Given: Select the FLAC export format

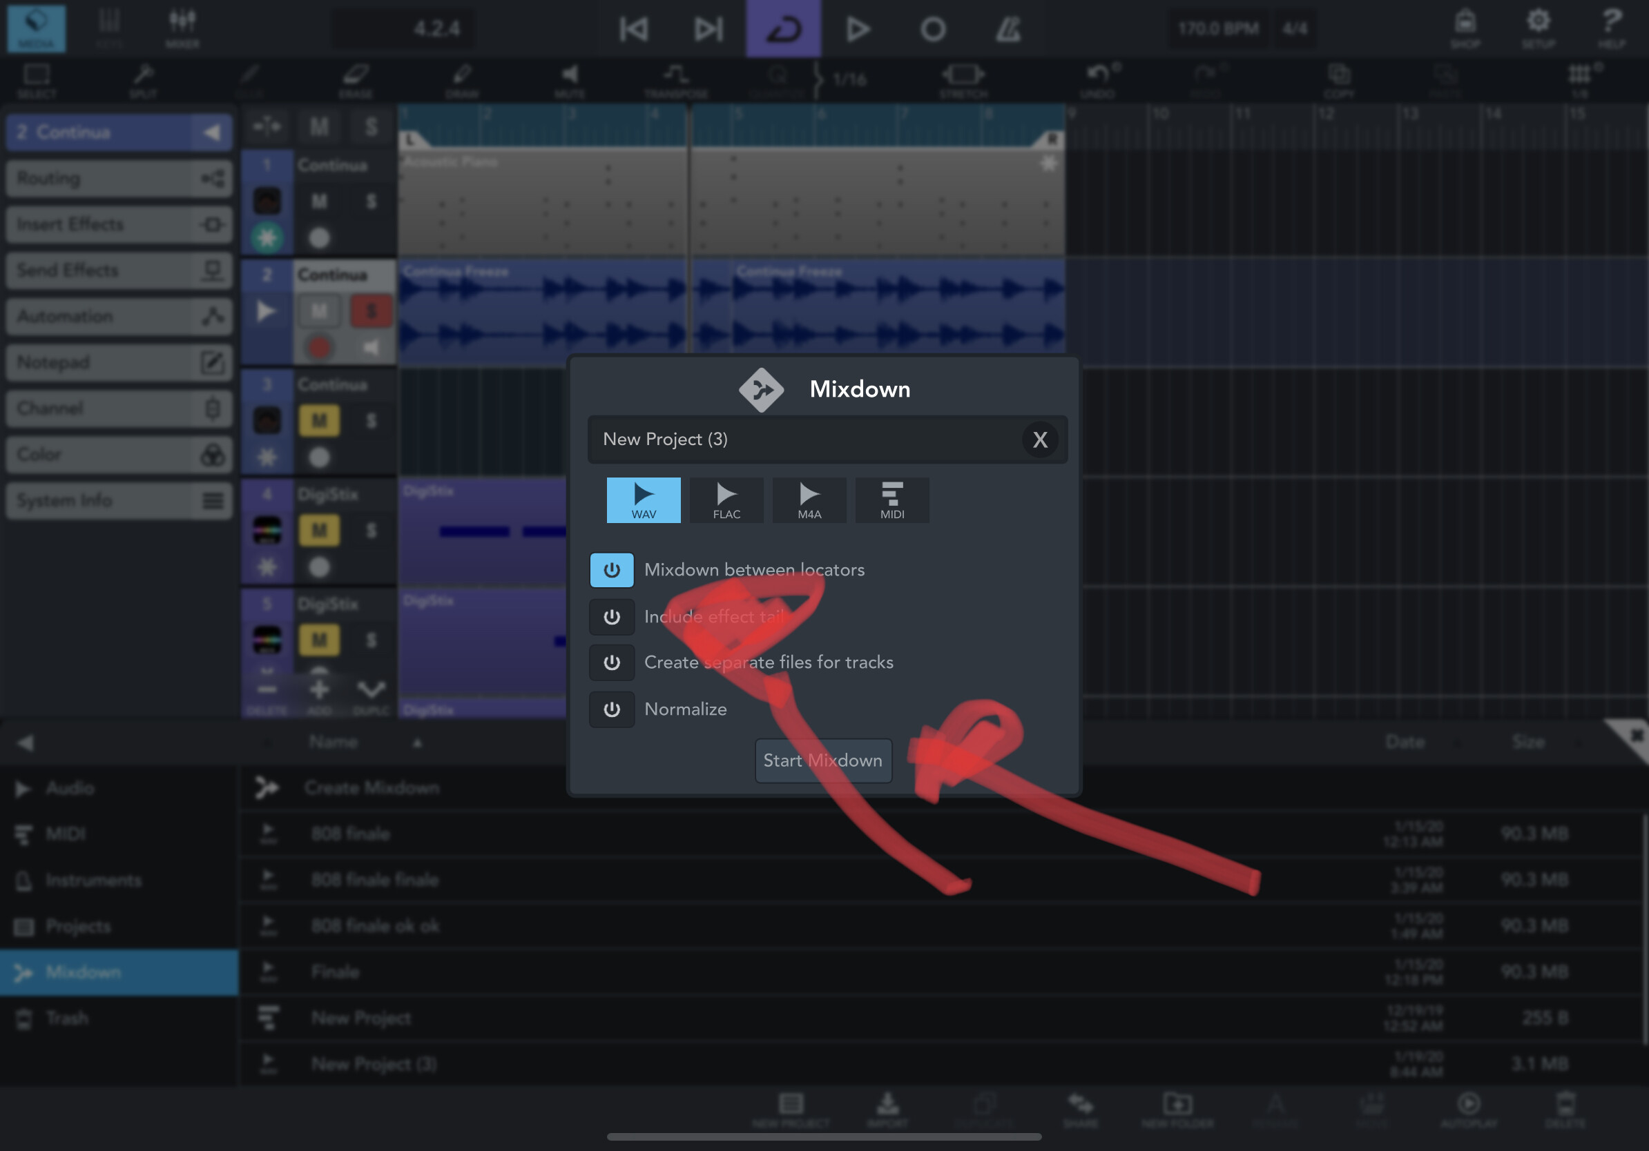Looking at the screenshot, I should click(726, 500).
